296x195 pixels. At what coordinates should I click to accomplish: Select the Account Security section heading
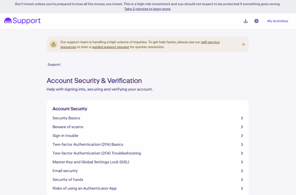(70, 109)
